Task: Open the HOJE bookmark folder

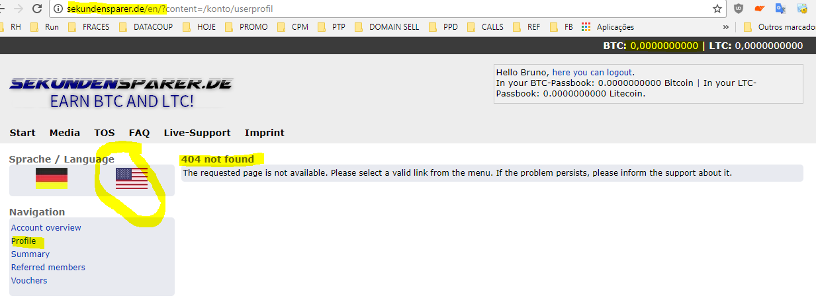Action: (199, 27)
